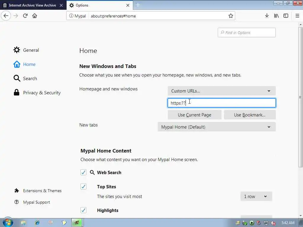Click the scrollbar down arrow

(300, 216)
